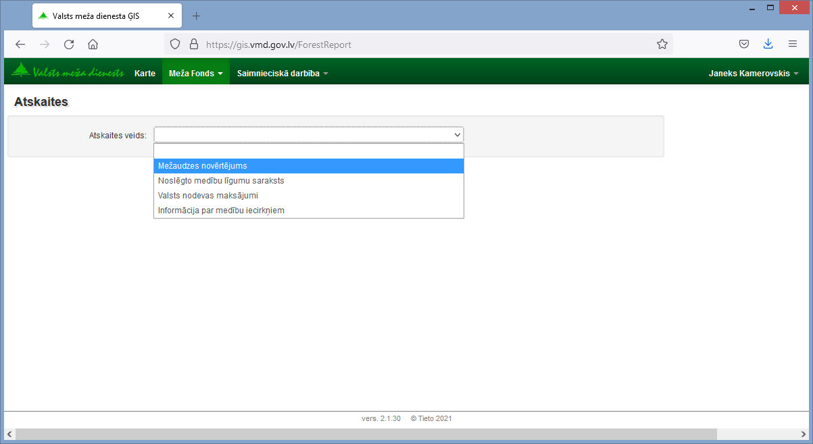Pick Informācija par medību iecirkņiem option
The height and width of the screenshot is (444, 813).
click(x=221, y=211)
